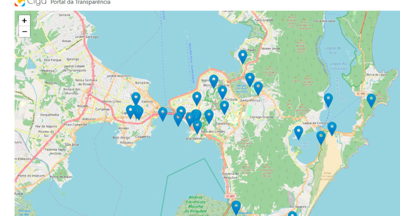Select the marker in the small lagoon
Viewport: 400px width, 216px height.
click(x=298, y=133)
